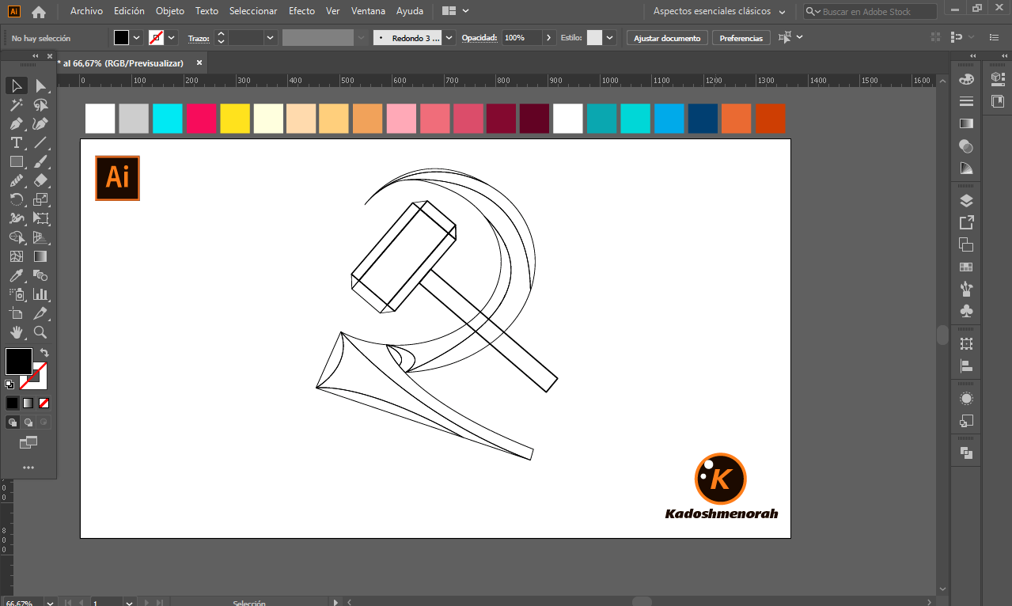This screenshot has height=606, width=1012.
Task: Select the Scale tool
Action: pos(41,199)
